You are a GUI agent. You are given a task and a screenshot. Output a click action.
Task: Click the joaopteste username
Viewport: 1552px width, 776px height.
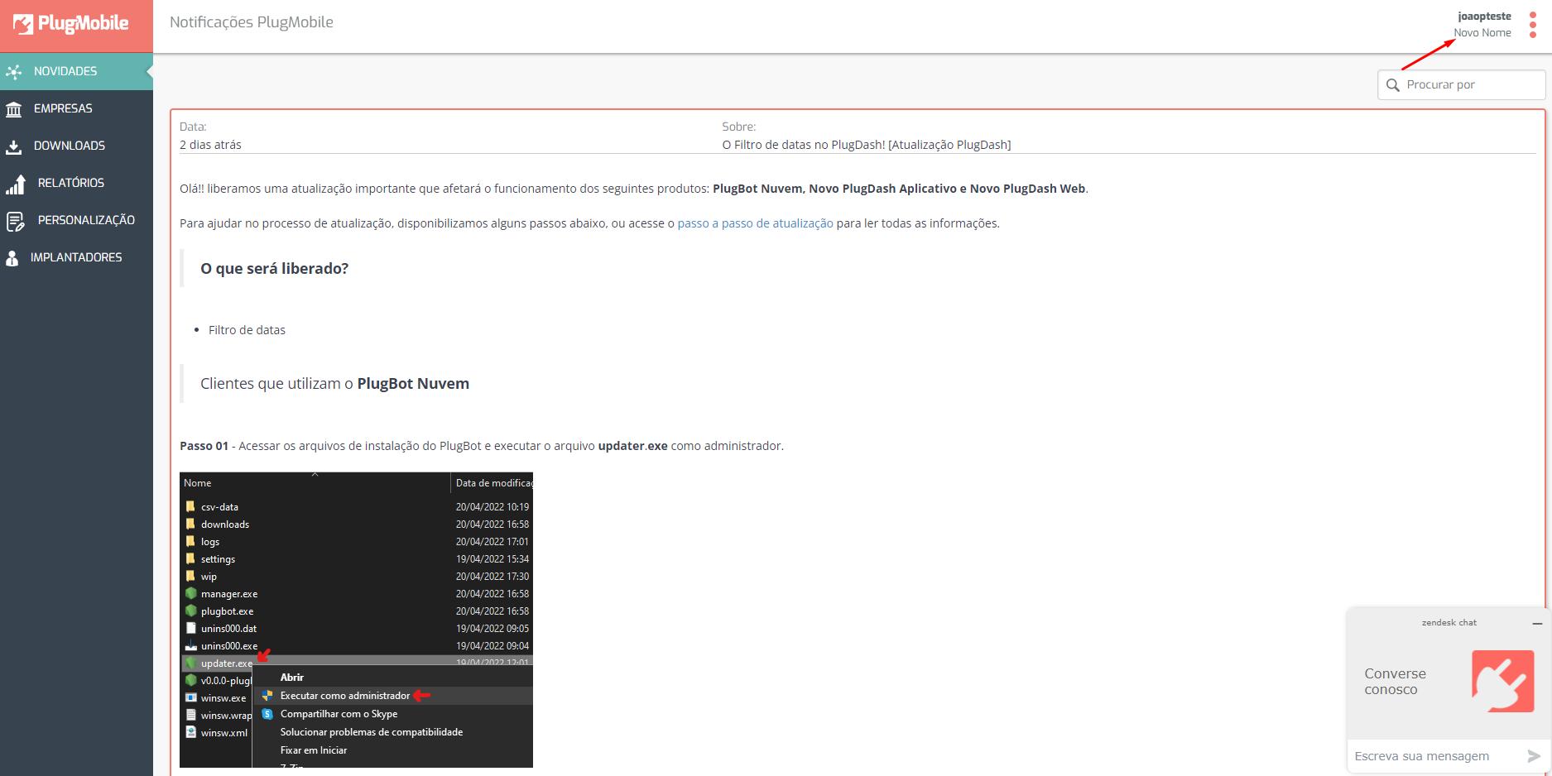click(1484, 17)
